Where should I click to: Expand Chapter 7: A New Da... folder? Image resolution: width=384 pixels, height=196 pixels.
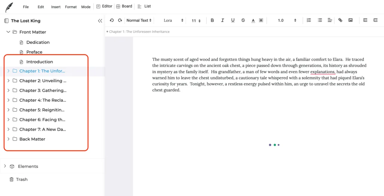click(8, 129)
